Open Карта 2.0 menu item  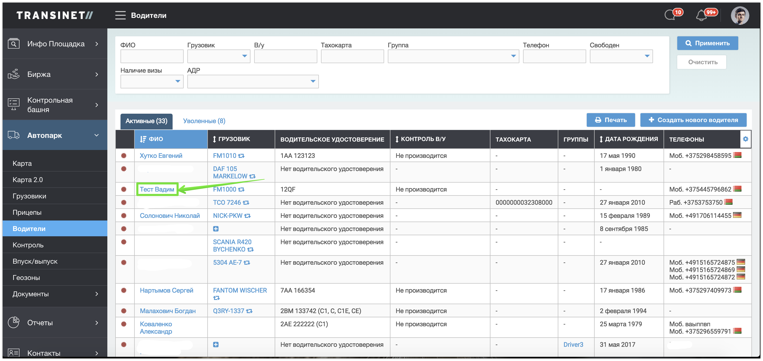(55, 180)
